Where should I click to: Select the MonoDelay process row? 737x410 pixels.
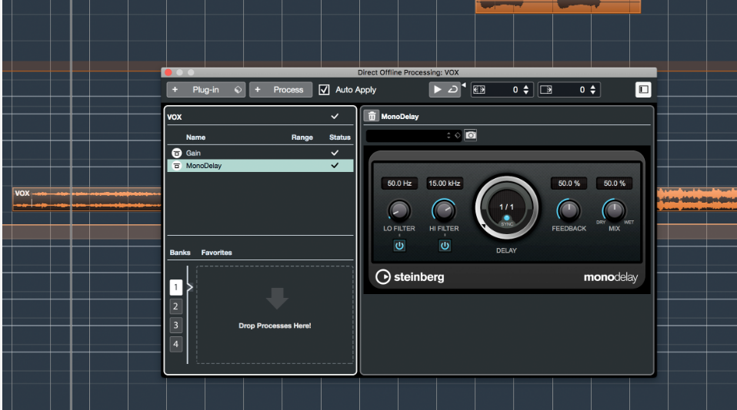point(260,166)
